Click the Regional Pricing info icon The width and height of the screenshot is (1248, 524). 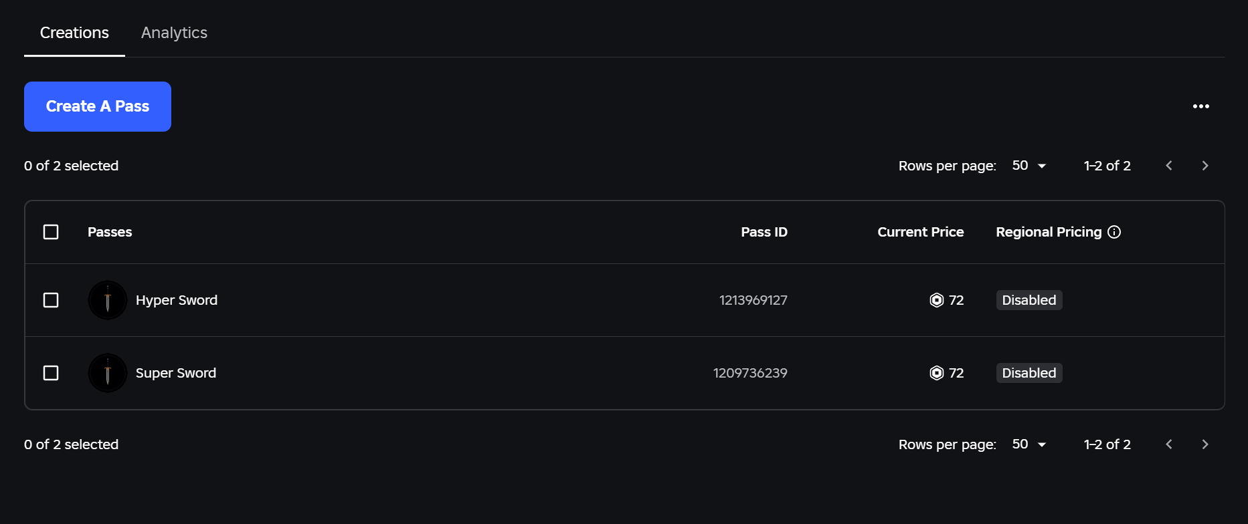click(x=1114, y=232)
